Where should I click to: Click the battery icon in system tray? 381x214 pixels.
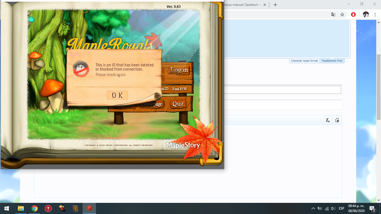coord(320,208)
